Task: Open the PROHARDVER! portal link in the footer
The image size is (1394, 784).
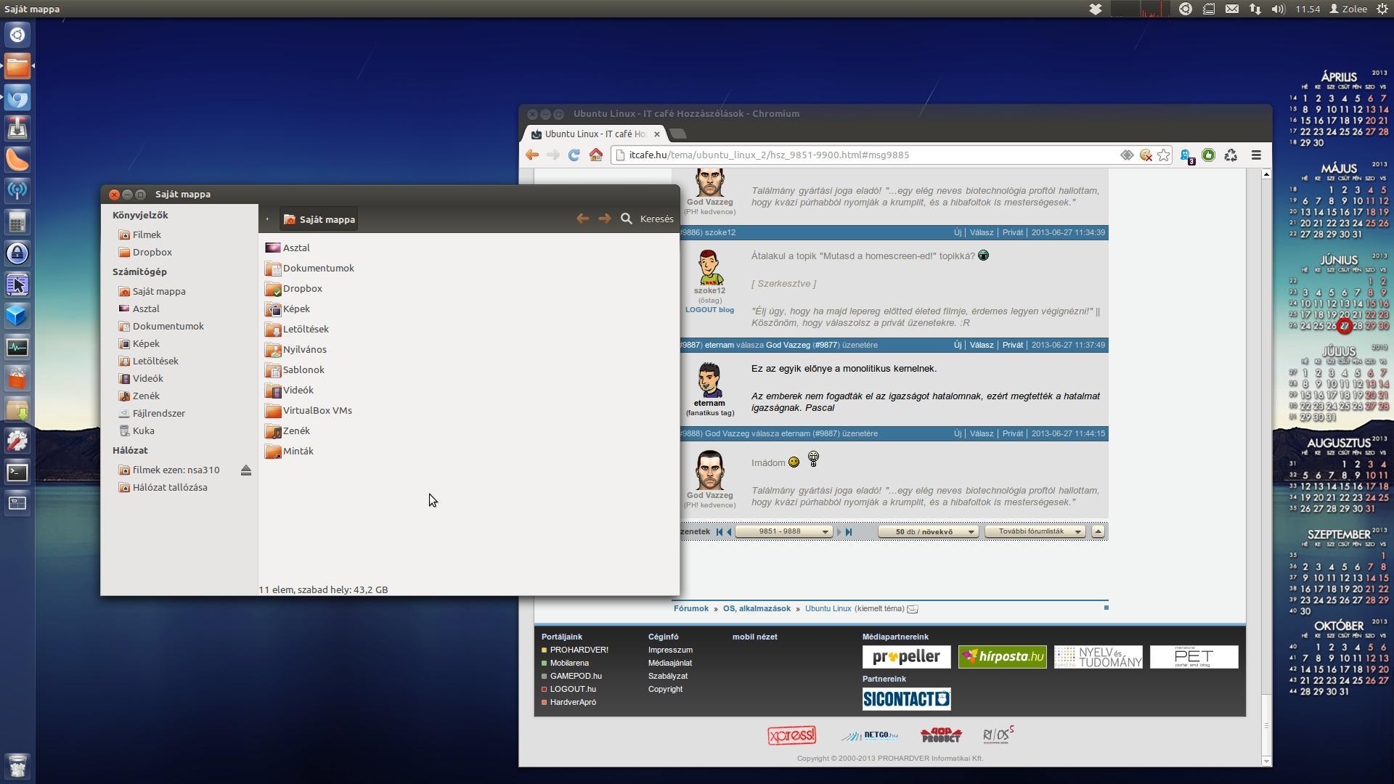Action: point(579,650)
